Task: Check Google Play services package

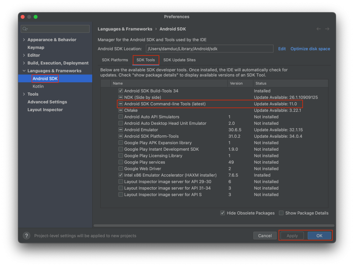Action: click(x=121, y=162)
